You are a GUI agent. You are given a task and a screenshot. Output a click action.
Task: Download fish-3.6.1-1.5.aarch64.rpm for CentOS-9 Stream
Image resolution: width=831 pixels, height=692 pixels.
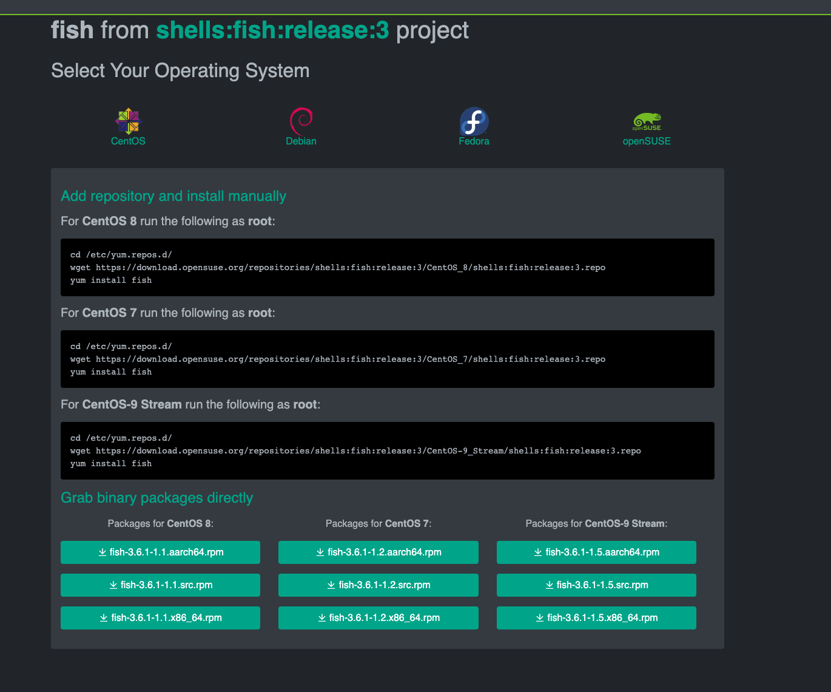[x=596, y=552]
